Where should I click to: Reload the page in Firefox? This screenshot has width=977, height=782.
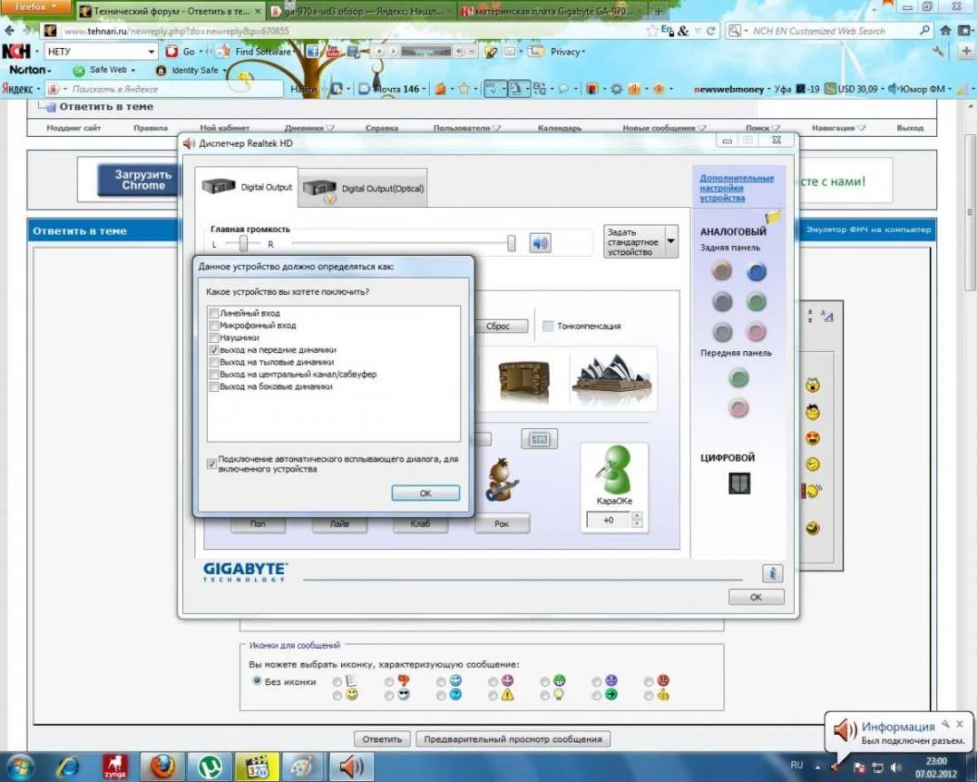[x=711, y=30]
